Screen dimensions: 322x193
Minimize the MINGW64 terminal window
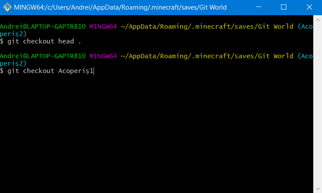point(260,7)
